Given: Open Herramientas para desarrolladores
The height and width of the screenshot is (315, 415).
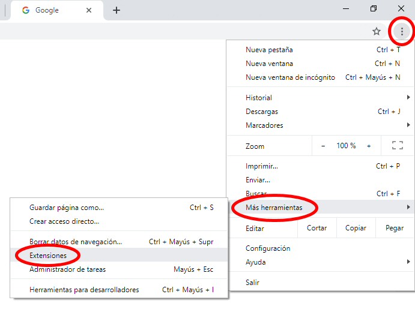Looking at the screenshot, I should [x=84, y=290].
